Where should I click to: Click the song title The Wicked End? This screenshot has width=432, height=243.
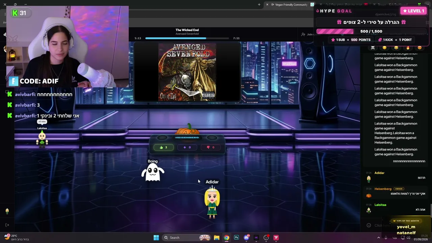pos(187,30)
